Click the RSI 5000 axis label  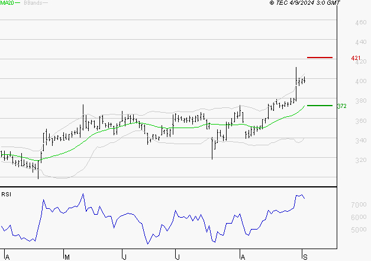(x=359, y=230)
